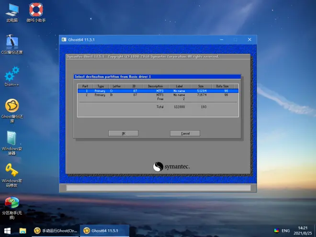The image size is (316, 237).
Task: Select the Ghost64 11.5.1 taskbar item
Action: click(104, 231)
